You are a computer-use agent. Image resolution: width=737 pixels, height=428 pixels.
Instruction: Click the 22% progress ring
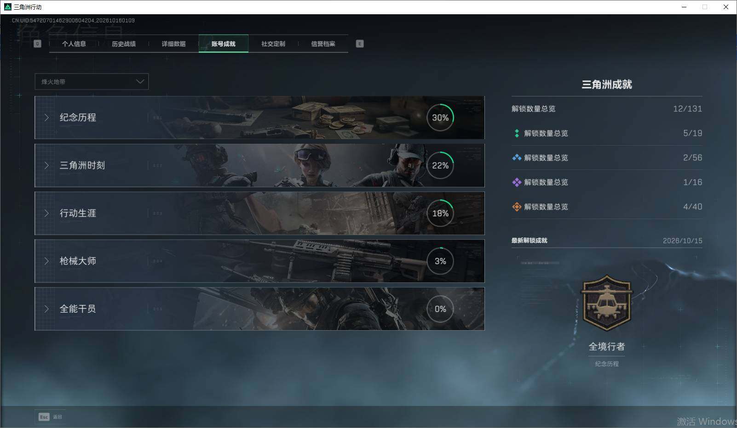click(440, 165)
